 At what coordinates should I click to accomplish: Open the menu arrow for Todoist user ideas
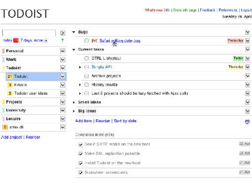pyautogui.click(x=63, y=94)
